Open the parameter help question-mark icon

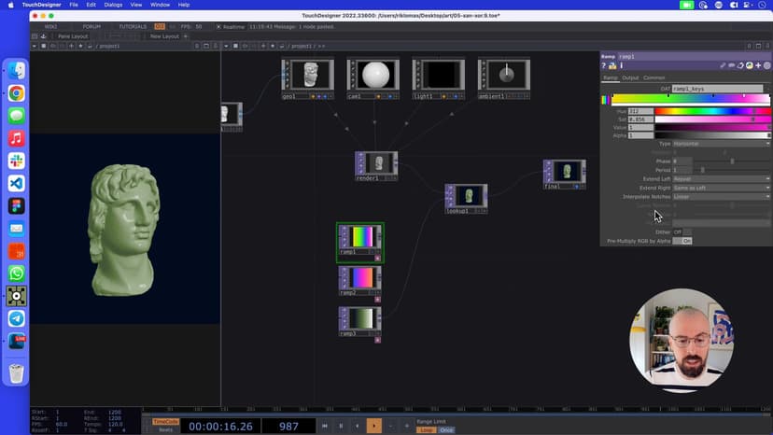click(x=604, y=65)
